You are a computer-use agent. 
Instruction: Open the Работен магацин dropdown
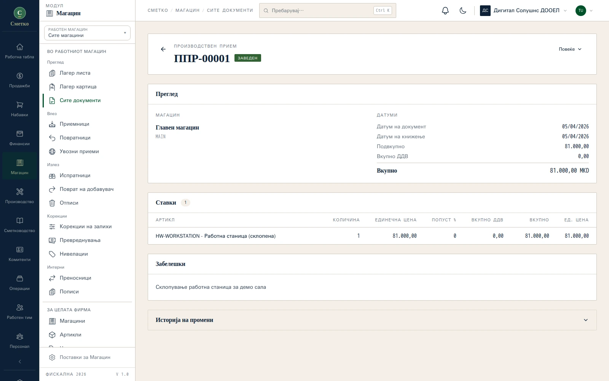87,33
